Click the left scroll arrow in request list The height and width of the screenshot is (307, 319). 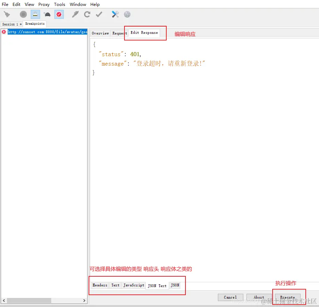coord(4,300)
